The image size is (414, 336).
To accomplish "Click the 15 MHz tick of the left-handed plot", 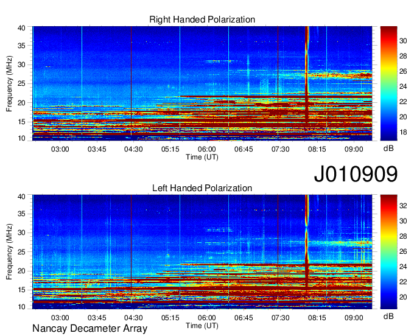I will (21, 290).
